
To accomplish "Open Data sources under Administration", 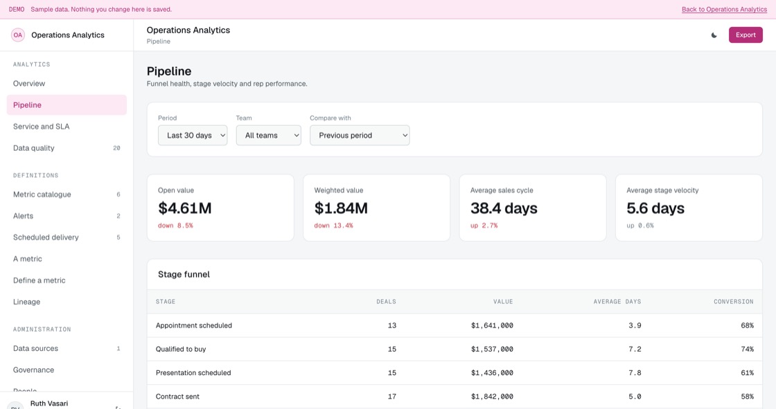I will [x=67, y=348].
